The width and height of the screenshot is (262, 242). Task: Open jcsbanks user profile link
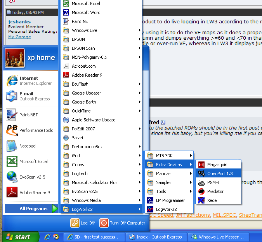point(19,22)
